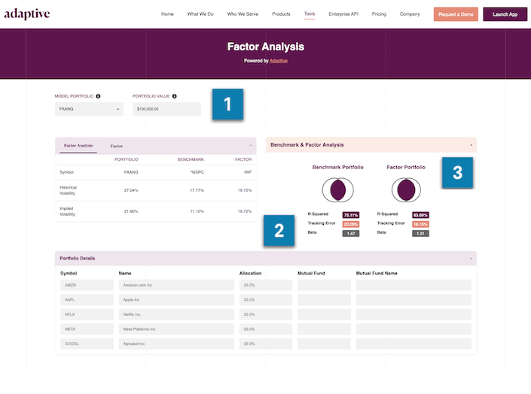The width and height of the screenshot is (531, 394).
Task: Click the Factor Tracking Error 16.15% badge
Action: pyautogui.click(x=420, y=224)
